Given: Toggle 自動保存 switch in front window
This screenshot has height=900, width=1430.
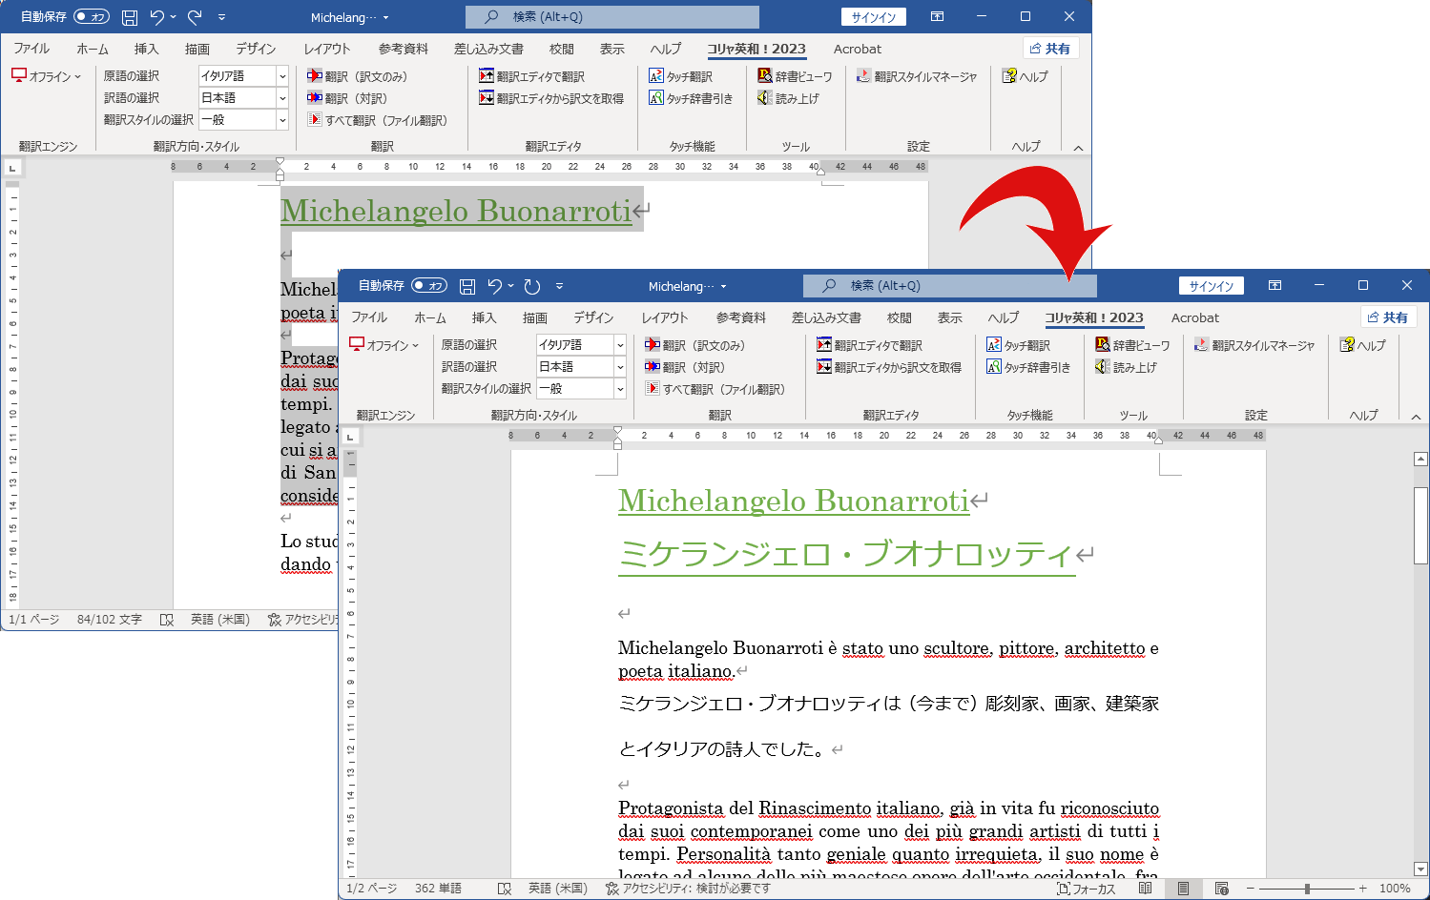Looking at the screenshot, I should 429,286.
